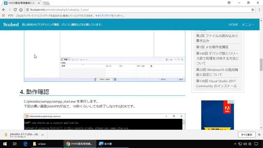Close the PHP article browser tab
Screen dimensions: 263x148
pyautogui.click(x=39, y=3)
